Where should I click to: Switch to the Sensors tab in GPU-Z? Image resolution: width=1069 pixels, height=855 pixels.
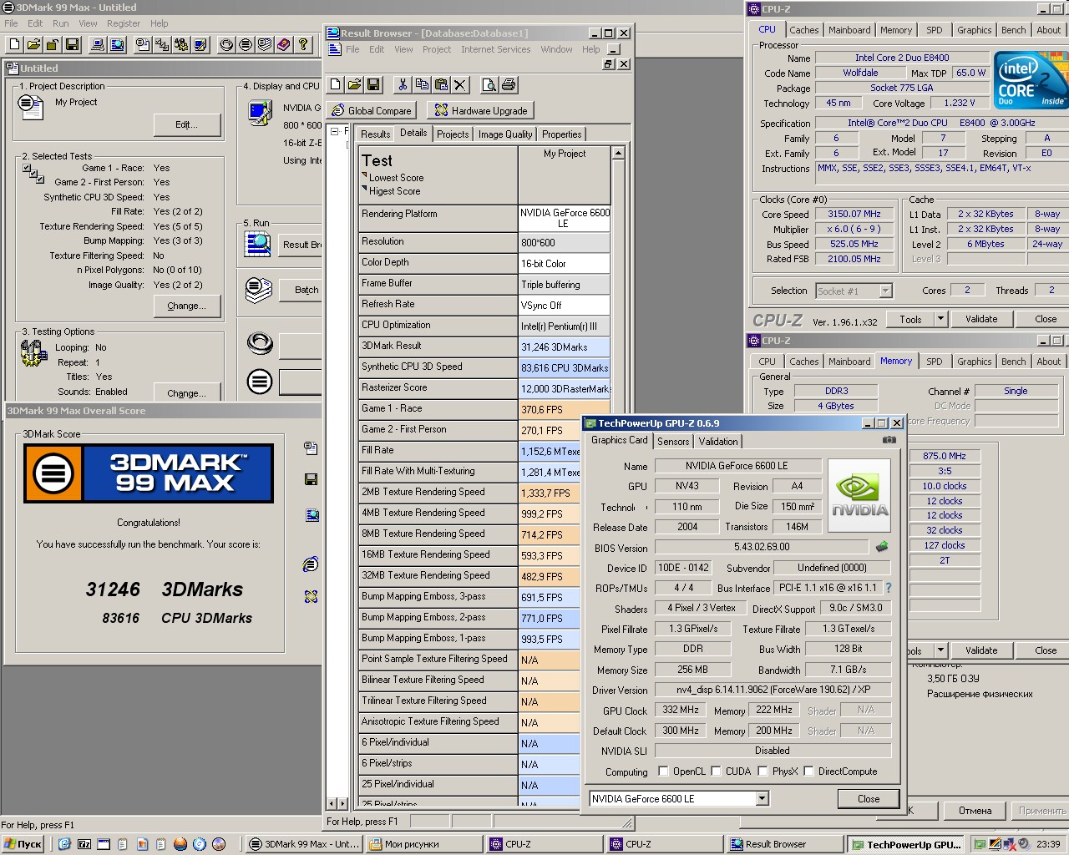(x=673, y=442)
